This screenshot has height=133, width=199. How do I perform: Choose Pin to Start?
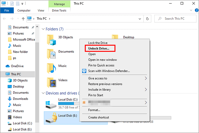tap(96, 95)
